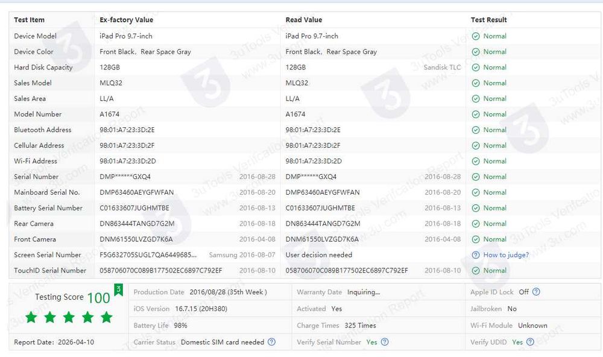This screenshot has height=357, width=603.
Task: Select the Test Result column header
Action: click(489, 20)
